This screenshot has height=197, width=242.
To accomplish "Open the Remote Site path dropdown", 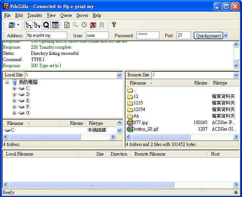I will (236, 75).
